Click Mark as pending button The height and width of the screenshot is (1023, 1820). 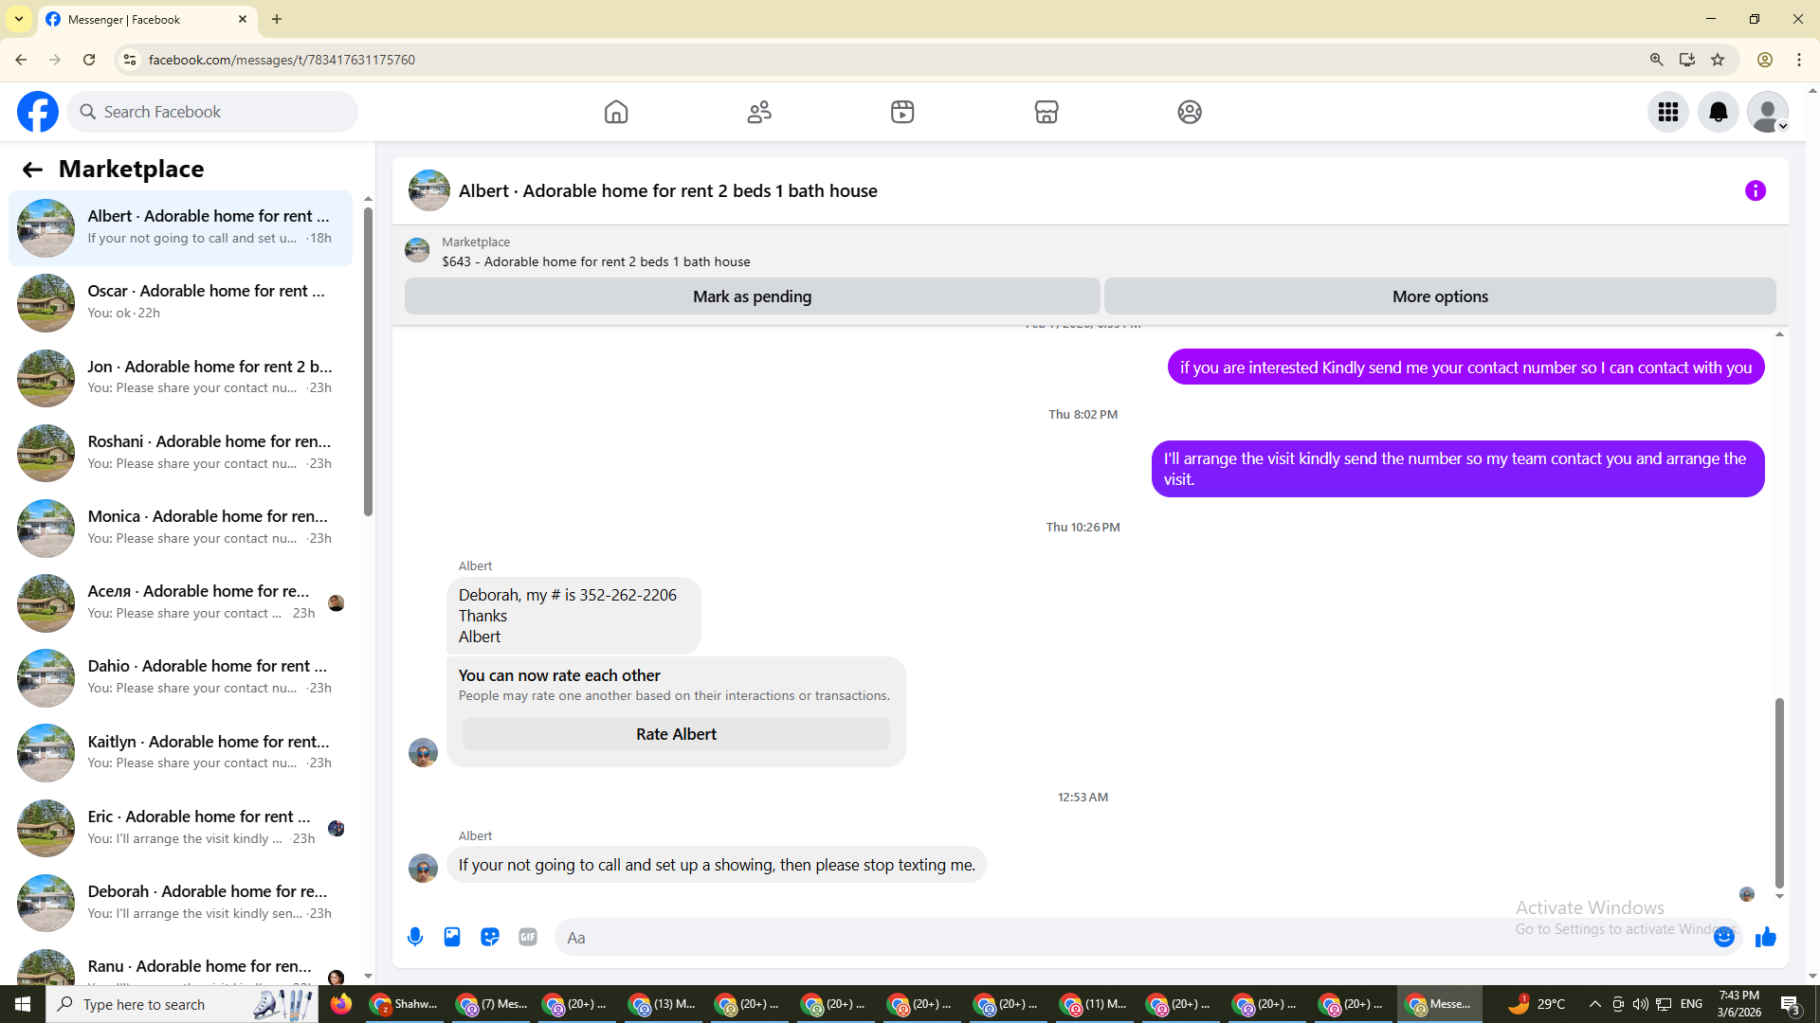click(752, 296)
